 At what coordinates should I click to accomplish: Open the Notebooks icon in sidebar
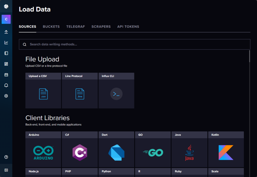pyautogui.click(x=6, y=53)
